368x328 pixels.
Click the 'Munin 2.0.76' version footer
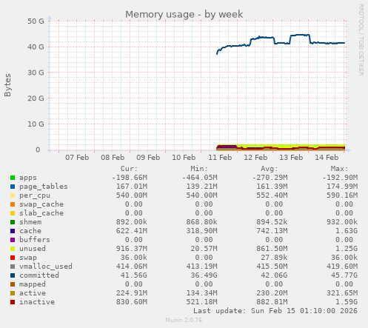pos(184,320)
